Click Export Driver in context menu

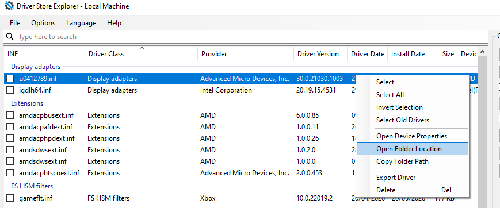413,178
